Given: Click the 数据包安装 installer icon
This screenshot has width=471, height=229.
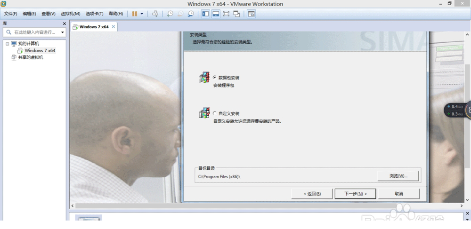Looking at the screenshot, I should (x=204, y=77).
